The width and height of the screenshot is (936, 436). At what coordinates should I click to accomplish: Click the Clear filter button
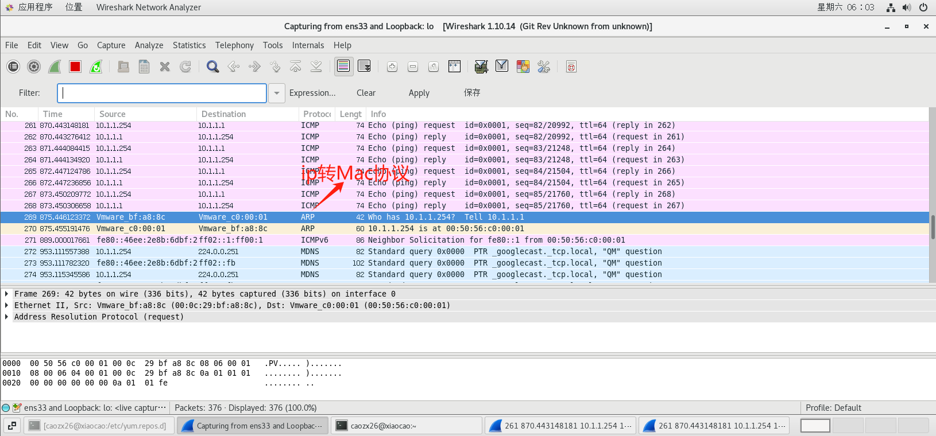(366, 93)
